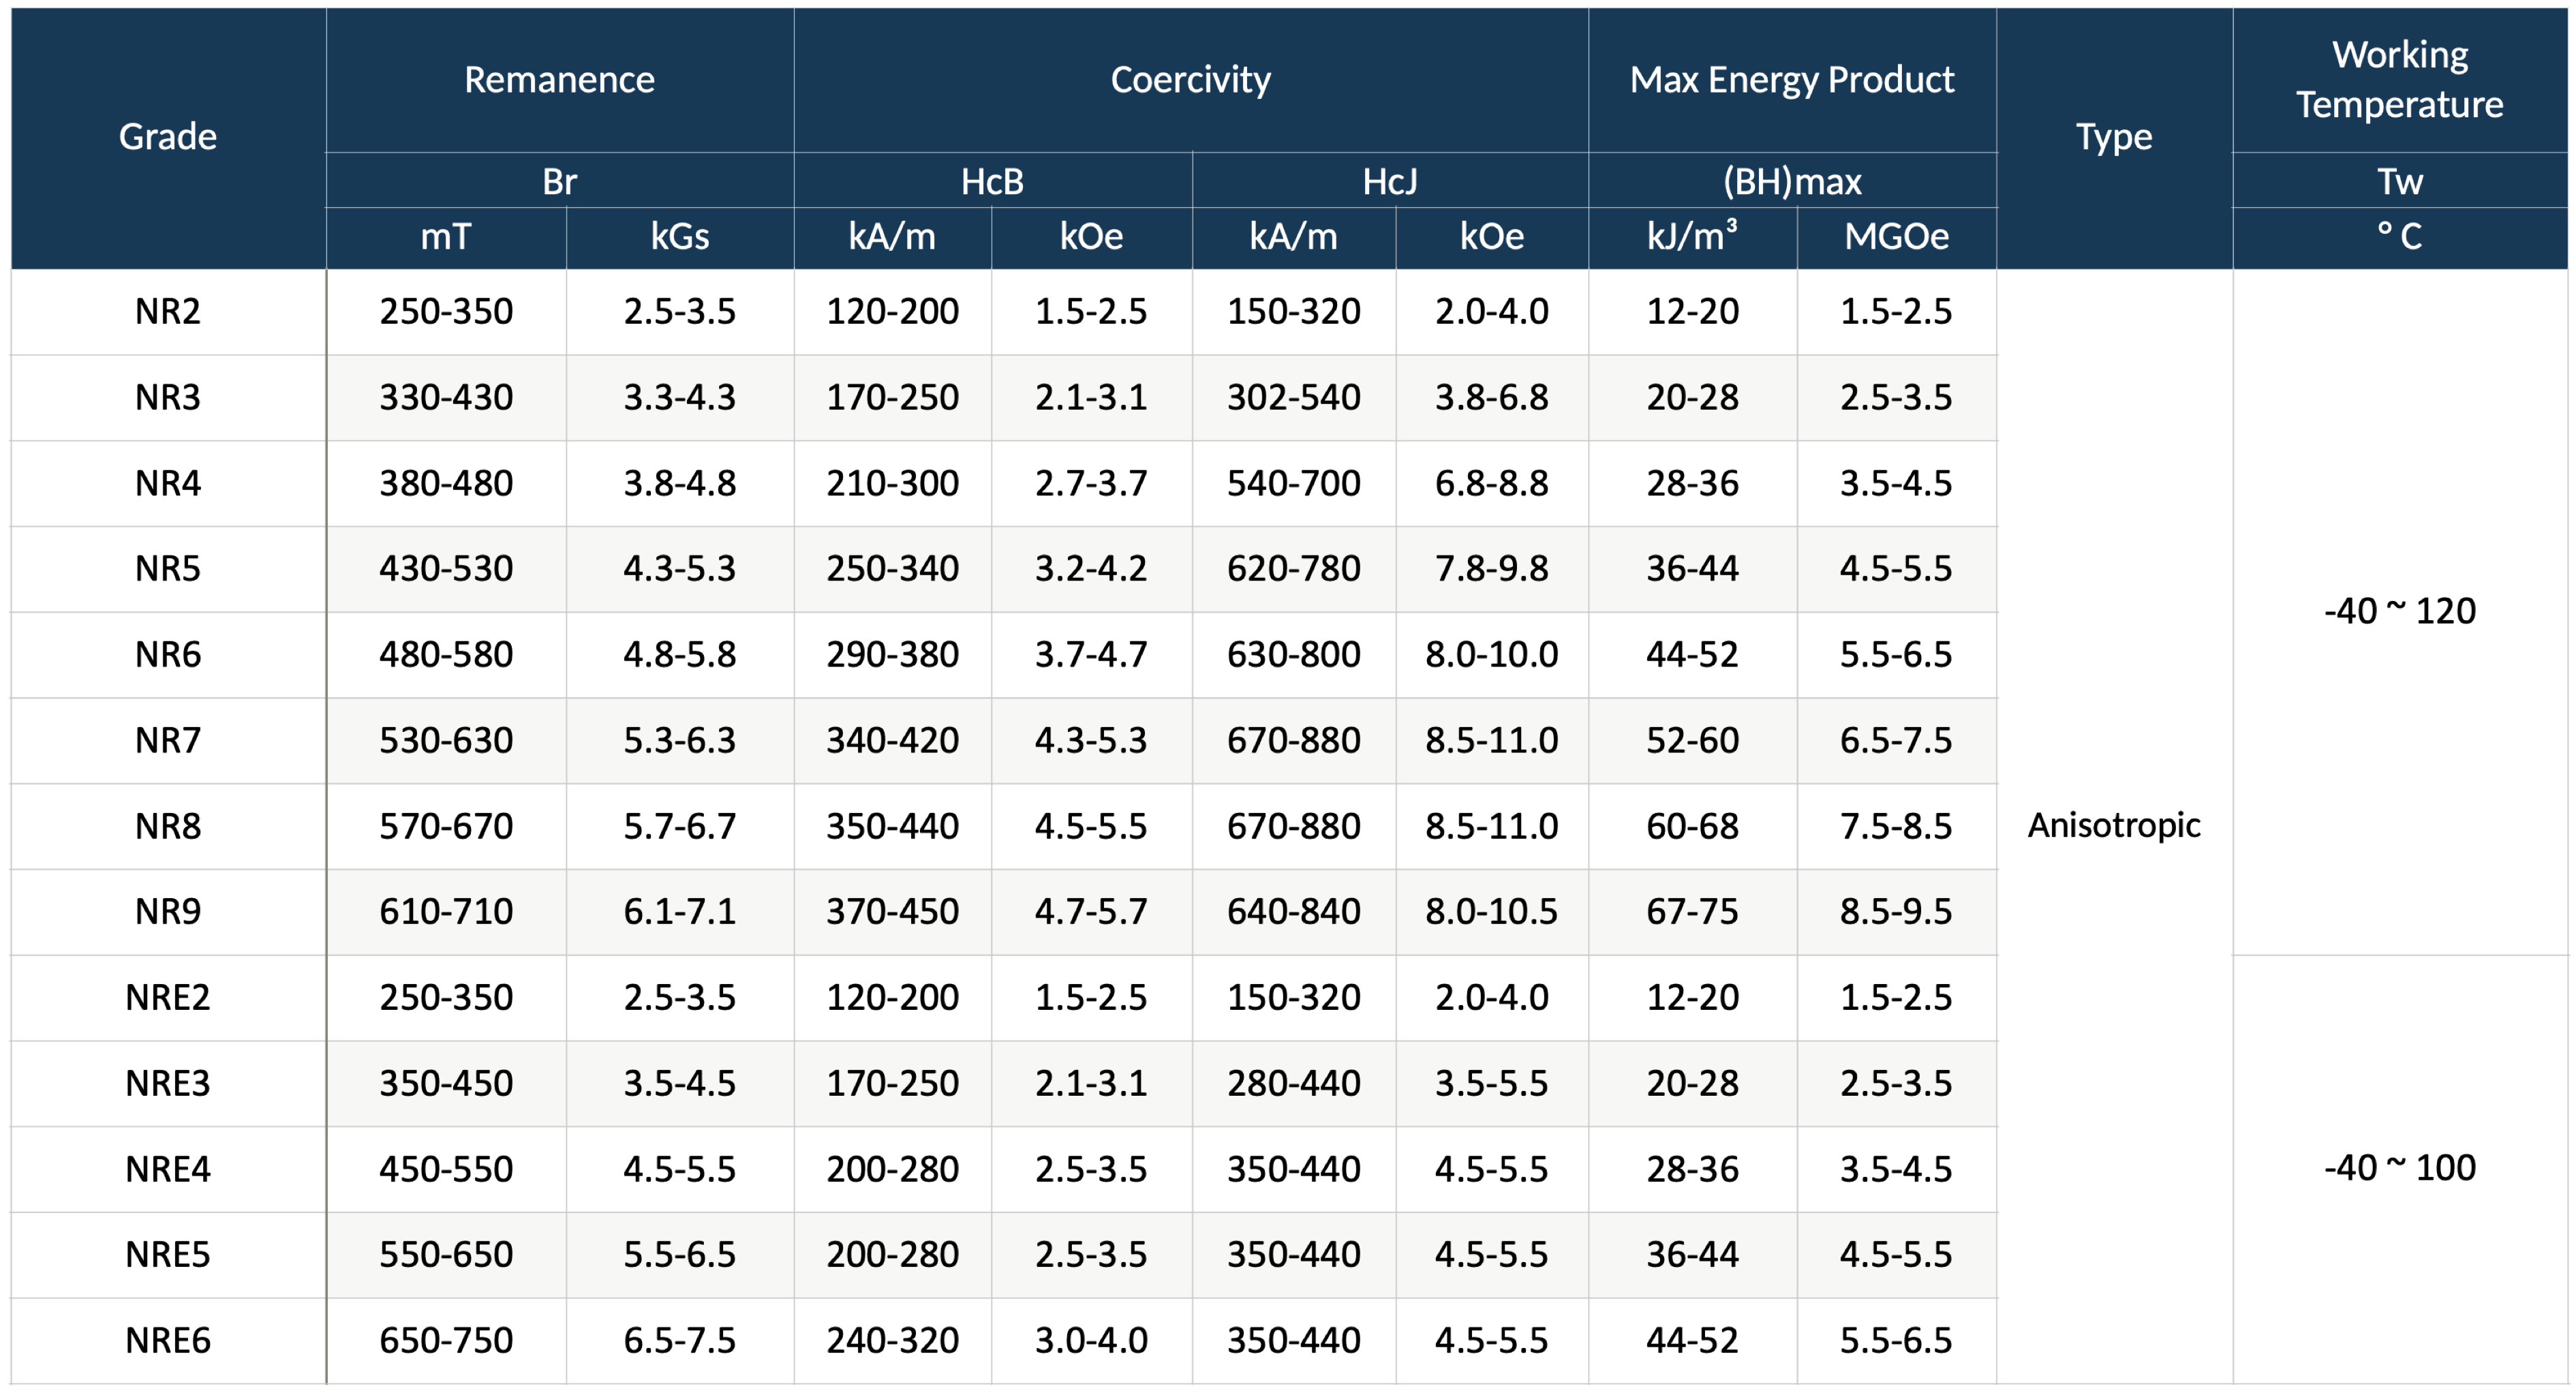The image size is (2576, 1397).
Task: Click 240-320 HcB value in NRE6 row
Action: coord(892,1341)
